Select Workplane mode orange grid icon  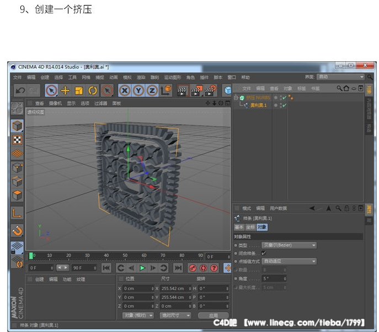pos(17,154)
